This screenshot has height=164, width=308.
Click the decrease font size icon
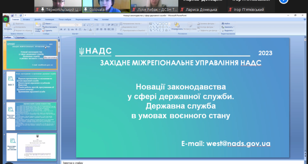pos(88,25)
